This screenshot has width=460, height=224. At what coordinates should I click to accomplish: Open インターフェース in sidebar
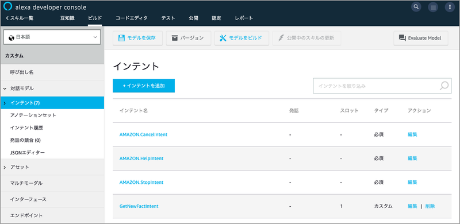coord(52,199)
